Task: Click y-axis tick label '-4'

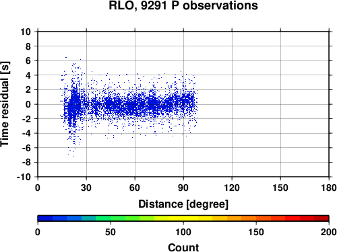Action: pyautogui.click(x=26, y=133)
